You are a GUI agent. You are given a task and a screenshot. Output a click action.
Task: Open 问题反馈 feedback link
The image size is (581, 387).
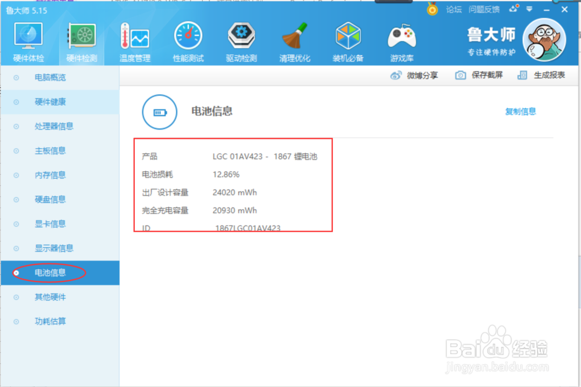click(x=484, y=10)
